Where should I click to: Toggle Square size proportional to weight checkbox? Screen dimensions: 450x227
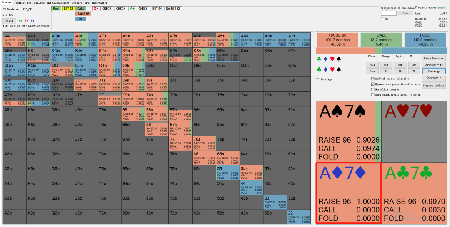[x=373, y=84]
